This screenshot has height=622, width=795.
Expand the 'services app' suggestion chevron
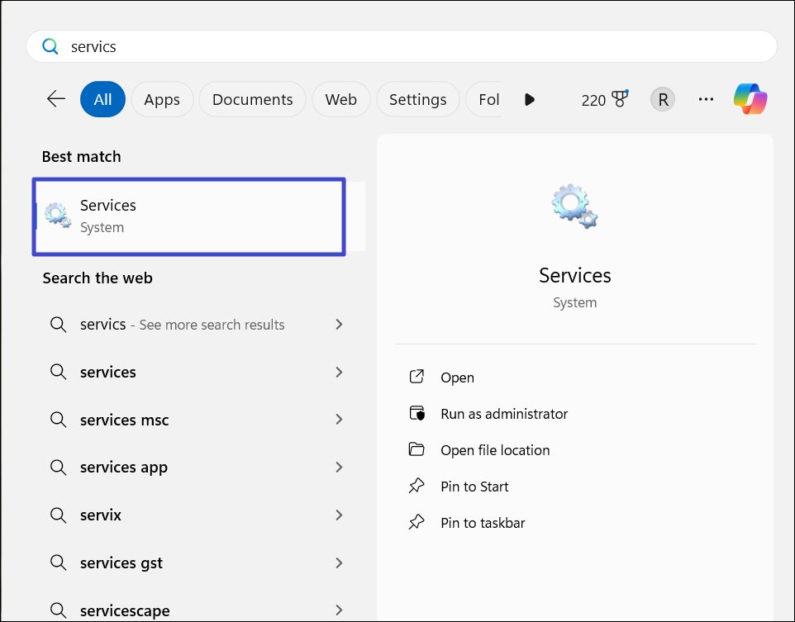pos(339,468)
